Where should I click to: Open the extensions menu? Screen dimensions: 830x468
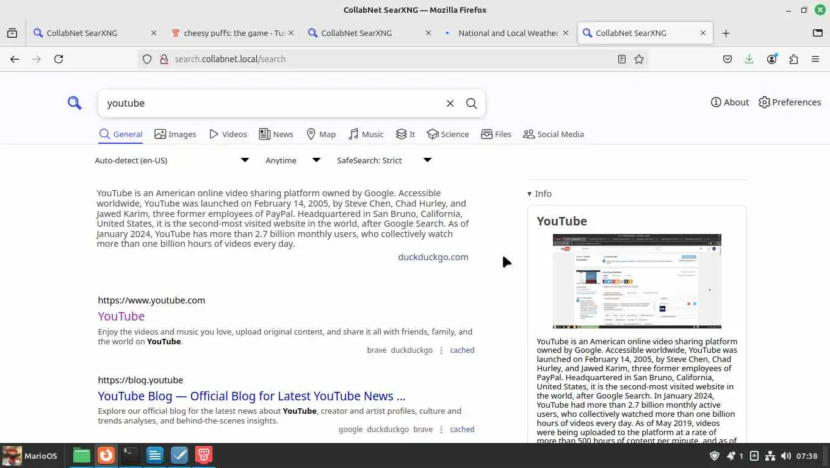pyautogui.click(x=793, y=59)
